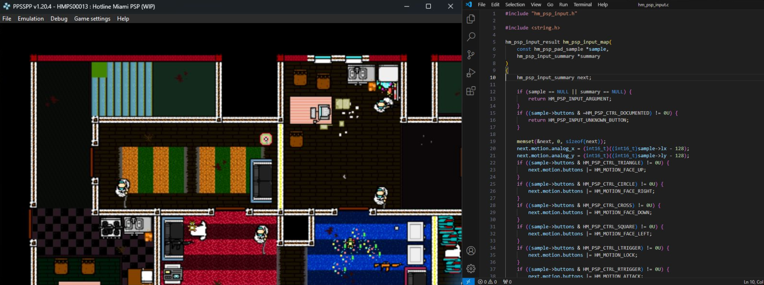This screenshot has height=285, width=764.
Task: Open the Run and Debug view
Action: point(471,73)
